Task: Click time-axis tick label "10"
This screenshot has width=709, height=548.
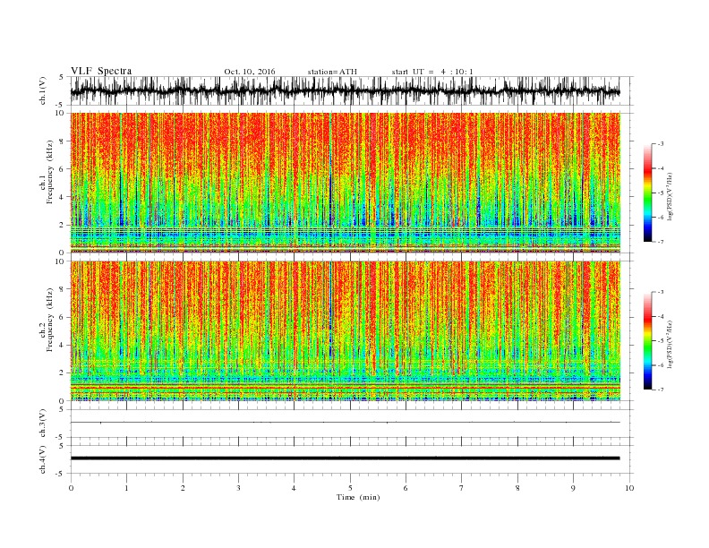Action: pyautogui.click(x=629, y=488)
